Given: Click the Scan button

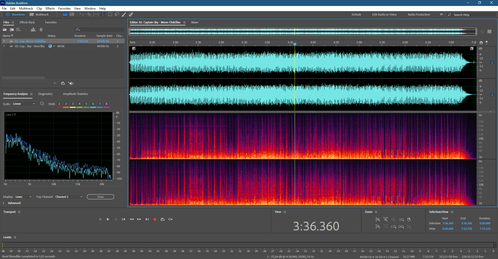Looking at the screenshot, I should (x=100, y=197).
